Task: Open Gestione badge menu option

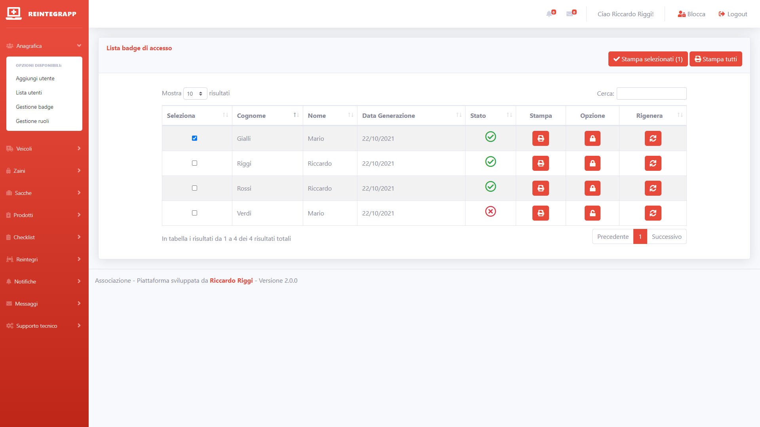Action: tap(34, 107)
